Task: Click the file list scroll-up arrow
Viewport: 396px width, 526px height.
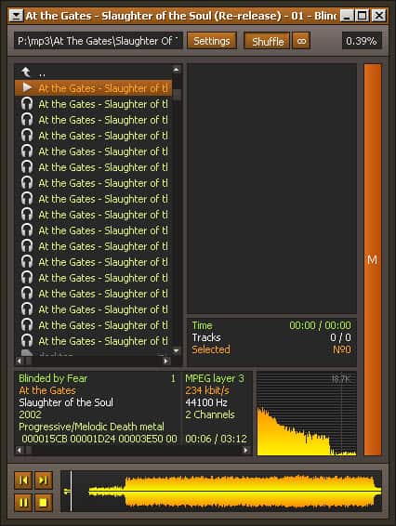Action: coord(177,70)
